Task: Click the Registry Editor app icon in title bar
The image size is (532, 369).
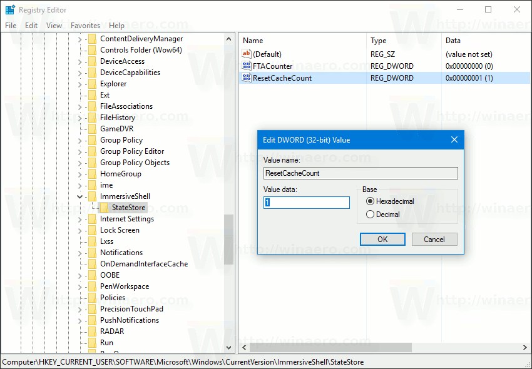Action: pos(10,10)
